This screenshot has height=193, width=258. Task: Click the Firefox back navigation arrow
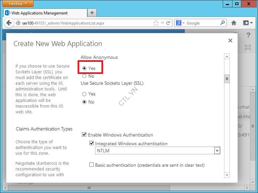click(8, 23)
